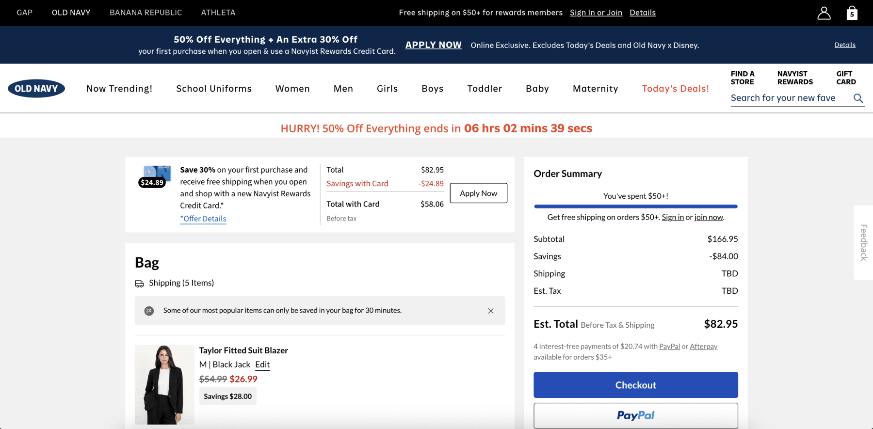This screenshot has width=873, height=429.
Task: Click the Afterpay link in payments note
Action: click(x=703, y=347)
